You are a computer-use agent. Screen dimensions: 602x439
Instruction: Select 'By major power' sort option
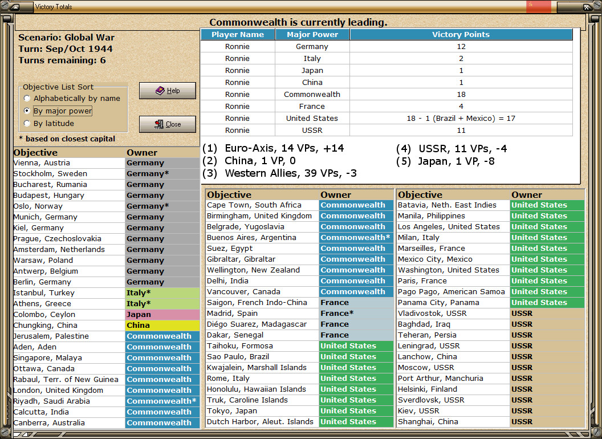click(x=58, y=111)
